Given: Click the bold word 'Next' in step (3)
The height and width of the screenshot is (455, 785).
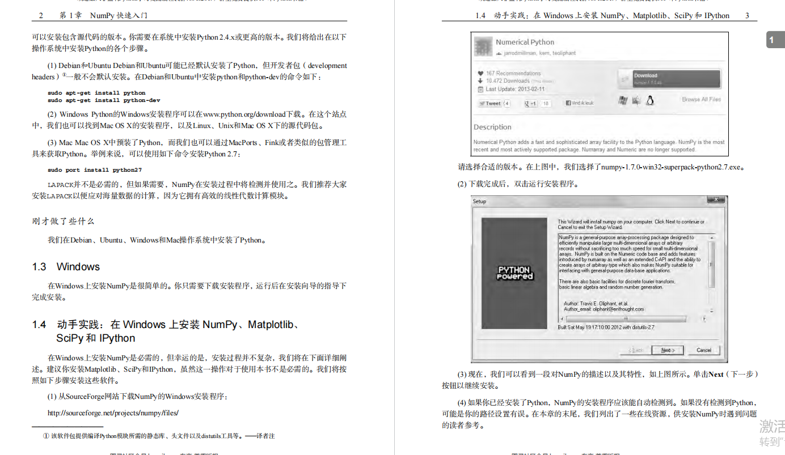Looking at the screenshot, I should 716,375.
